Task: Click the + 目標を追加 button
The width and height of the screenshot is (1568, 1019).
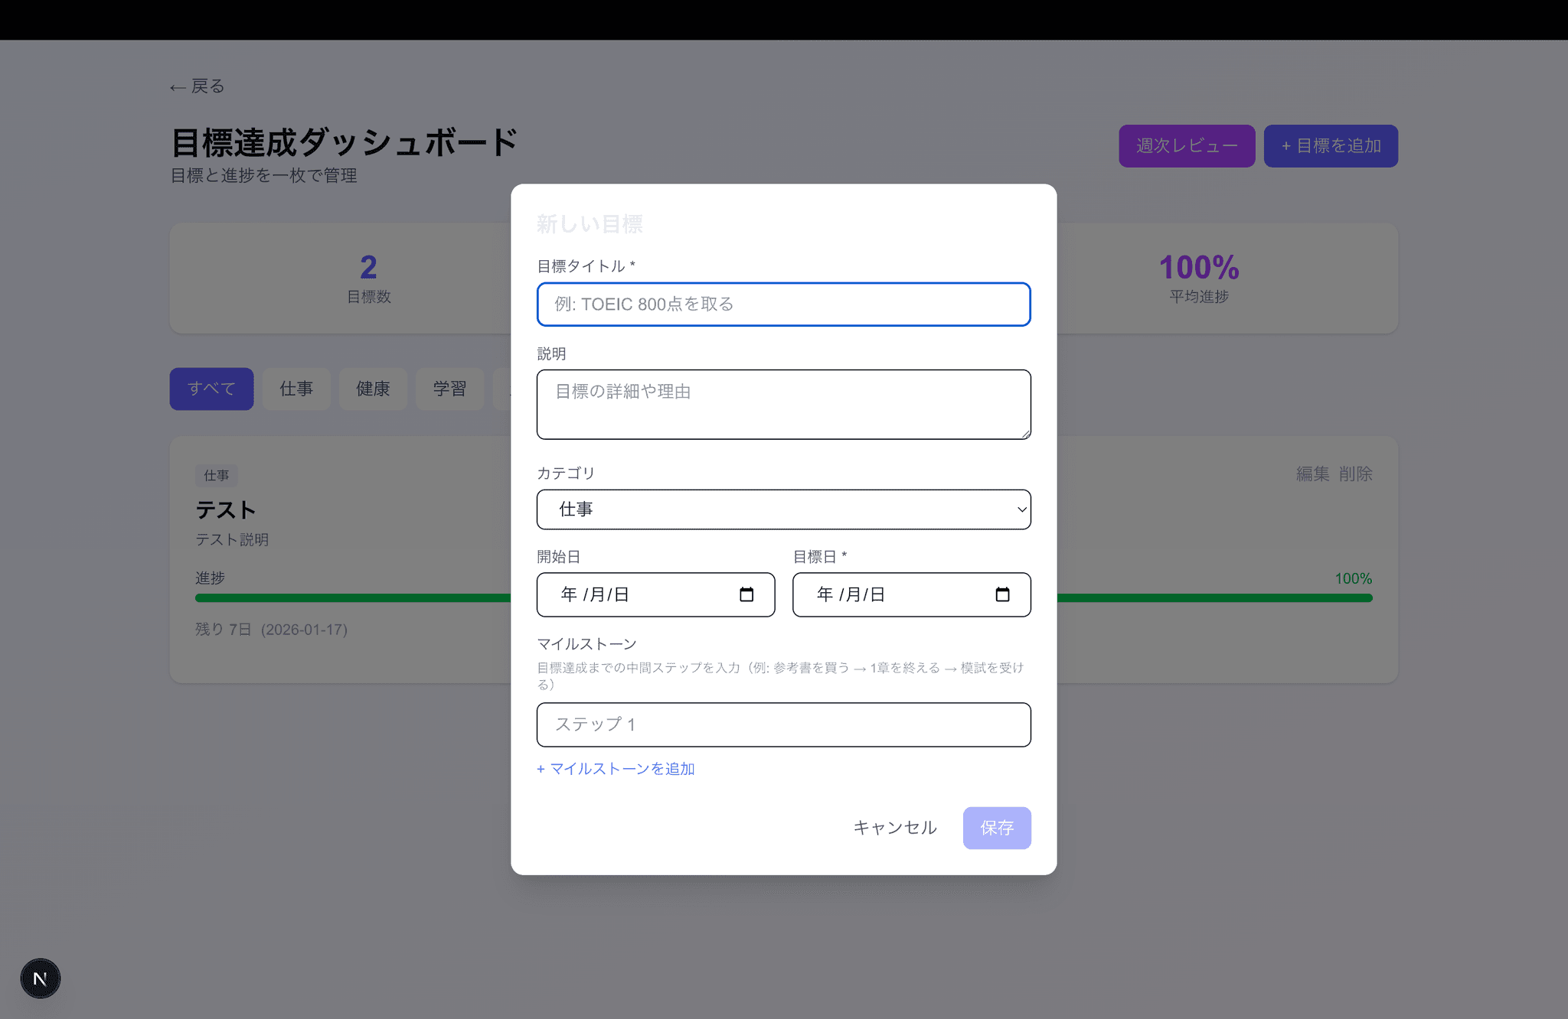Action: (1330, 146)
